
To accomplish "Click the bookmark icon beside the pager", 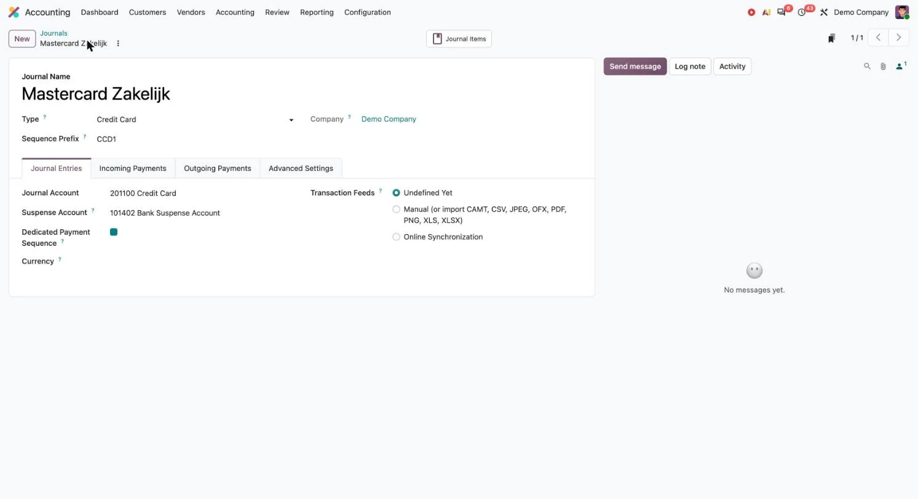I will pyautogui.click(x=831, y=38).
